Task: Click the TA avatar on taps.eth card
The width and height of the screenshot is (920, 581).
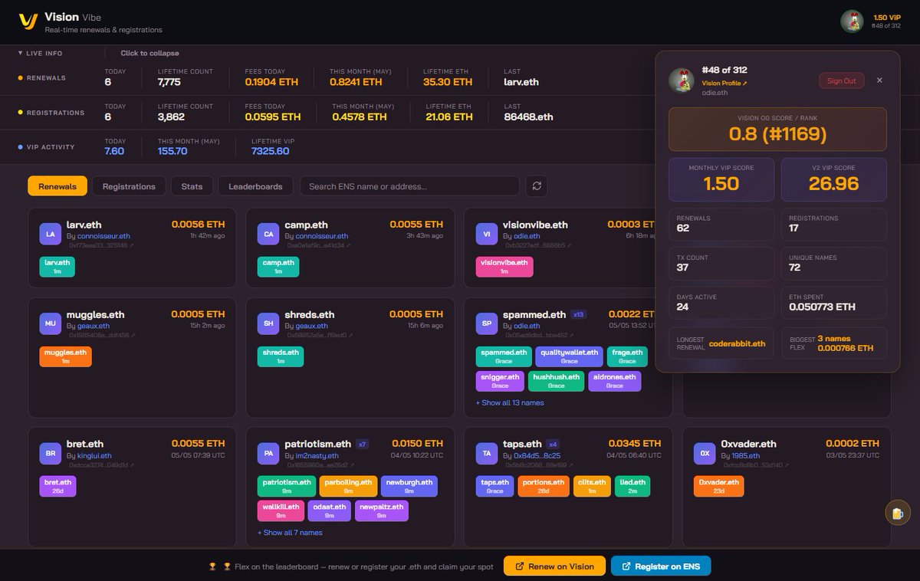Action: 486,453
